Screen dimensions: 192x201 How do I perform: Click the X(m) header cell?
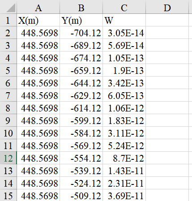click(x=38, y=20)
